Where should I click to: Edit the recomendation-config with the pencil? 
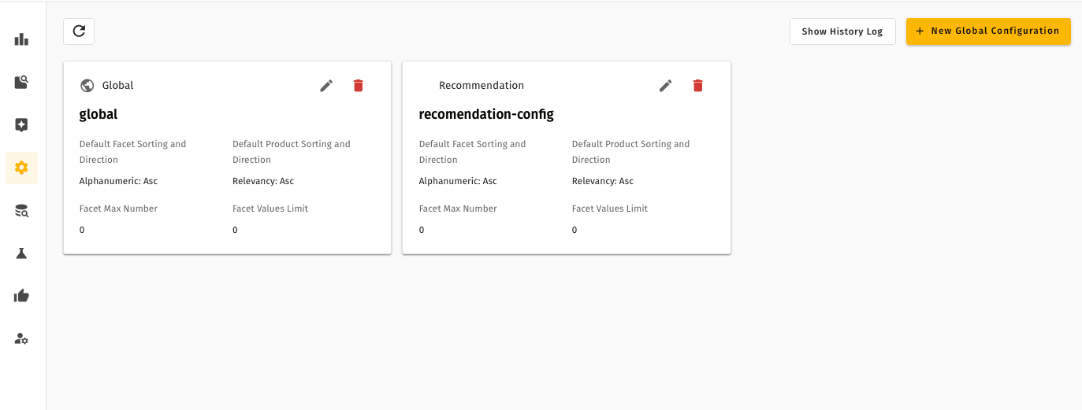pos(666,86)
